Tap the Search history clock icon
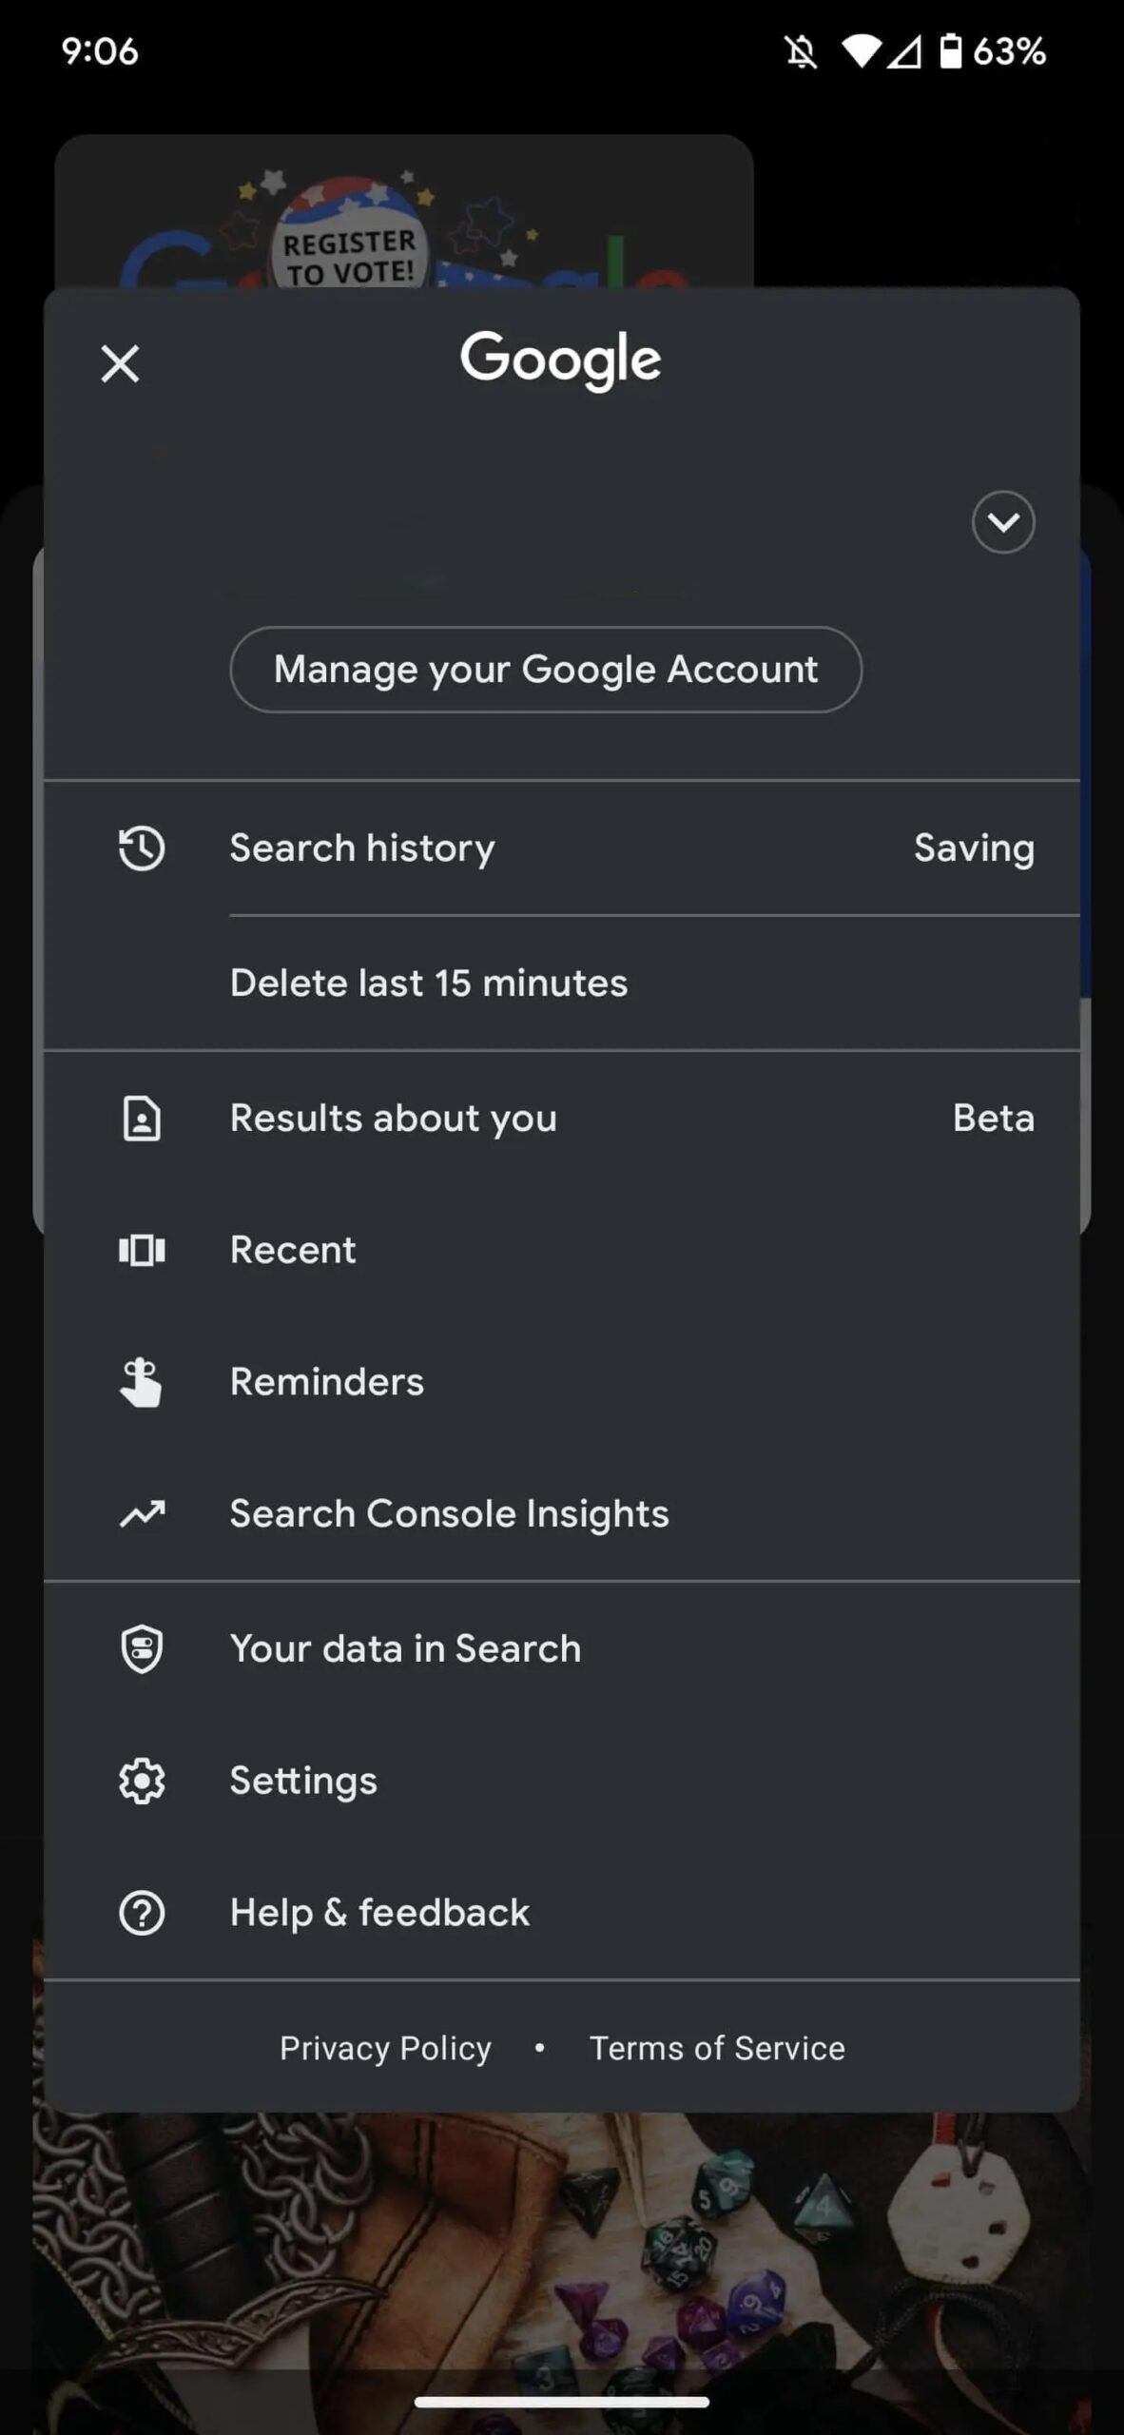 click(142, 848)
